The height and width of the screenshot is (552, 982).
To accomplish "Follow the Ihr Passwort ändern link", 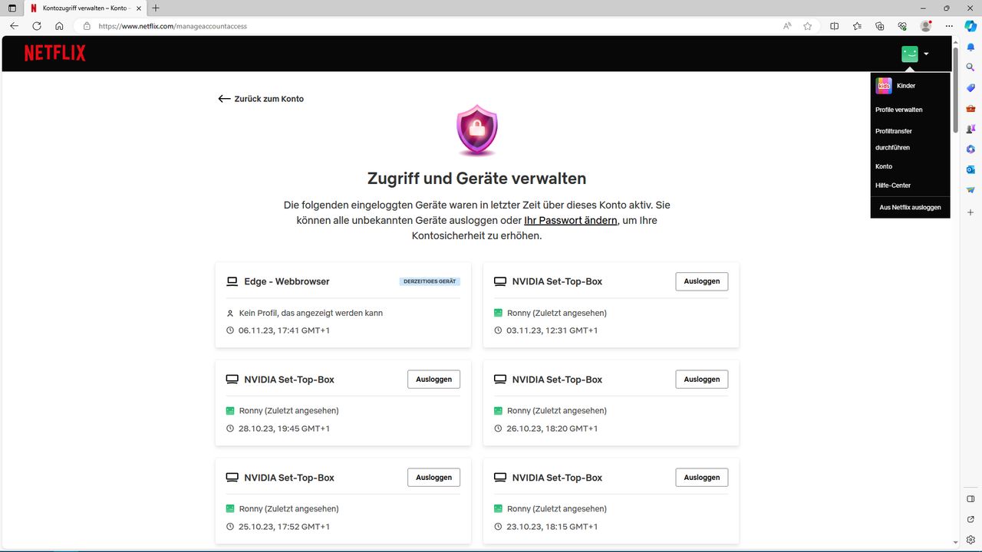I will (570, 220).
